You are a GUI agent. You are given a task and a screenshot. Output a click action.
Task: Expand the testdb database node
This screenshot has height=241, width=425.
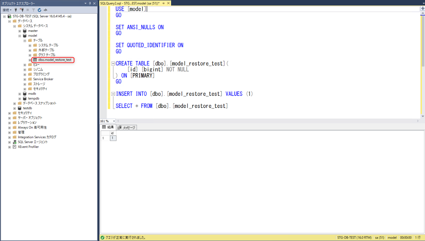click(x=14, y=108)
